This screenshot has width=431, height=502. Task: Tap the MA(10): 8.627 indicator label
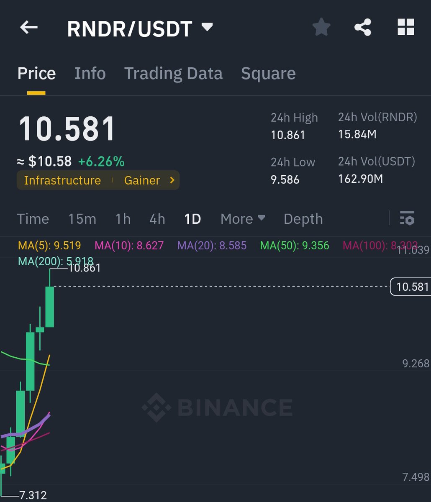pyautogui.click(x=129, y=246)
